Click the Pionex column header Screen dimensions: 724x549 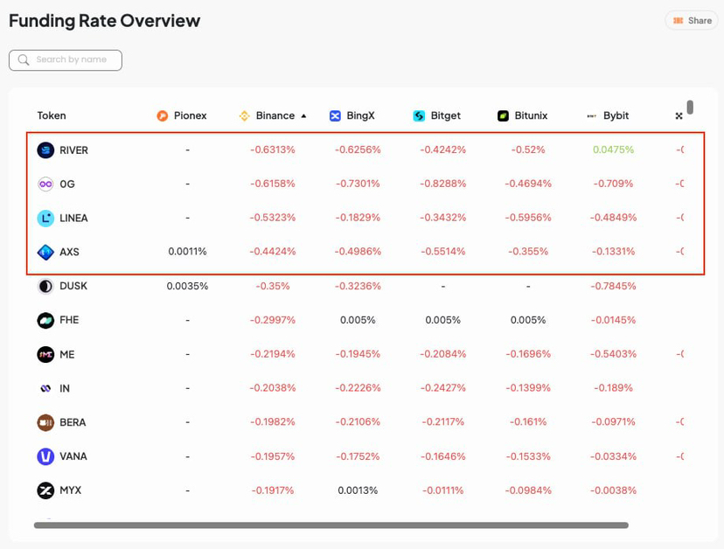pyautogui.click(x=182, y=115)
